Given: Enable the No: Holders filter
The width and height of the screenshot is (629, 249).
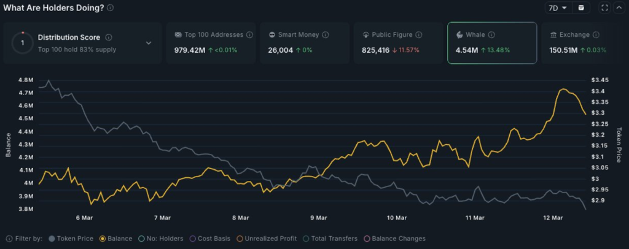Looking at the screenshot, I should [162, 239].
